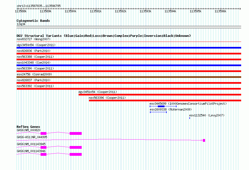The image size is (249, 170).
Task: Click the red loss bar for nsv563396
Action: tap(165, 100)
